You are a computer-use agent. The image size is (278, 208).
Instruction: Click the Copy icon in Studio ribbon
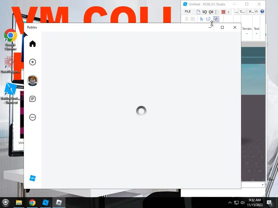tap(193, 19)
